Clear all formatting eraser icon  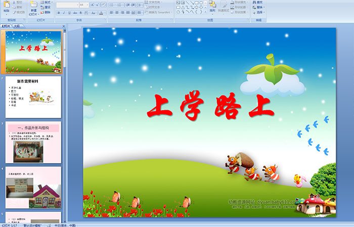104,5
